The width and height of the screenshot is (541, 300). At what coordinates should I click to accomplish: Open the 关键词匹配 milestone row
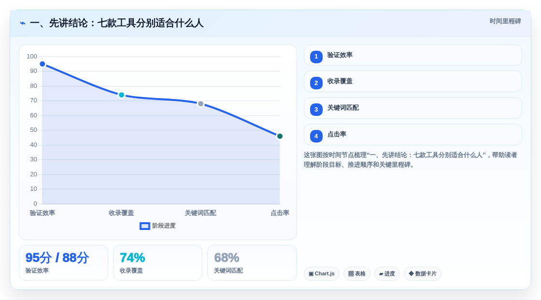point(413,108)
